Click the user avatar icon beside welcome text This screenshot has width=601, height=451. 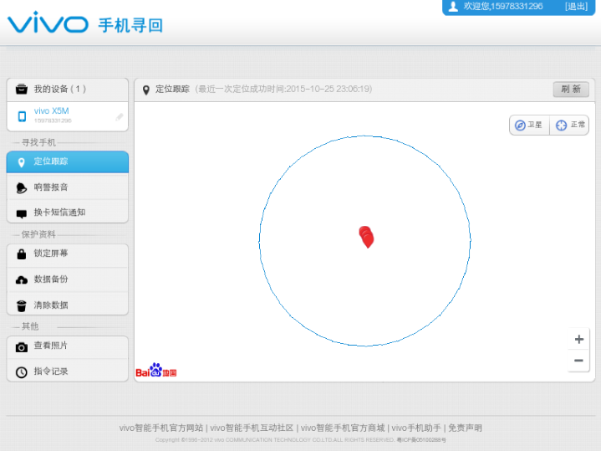[453, 6]
